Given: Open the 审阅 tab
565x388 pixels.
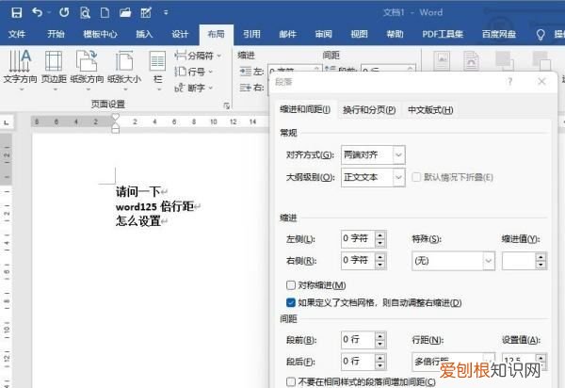Looking at the screenshot, I should pos(323,34).
